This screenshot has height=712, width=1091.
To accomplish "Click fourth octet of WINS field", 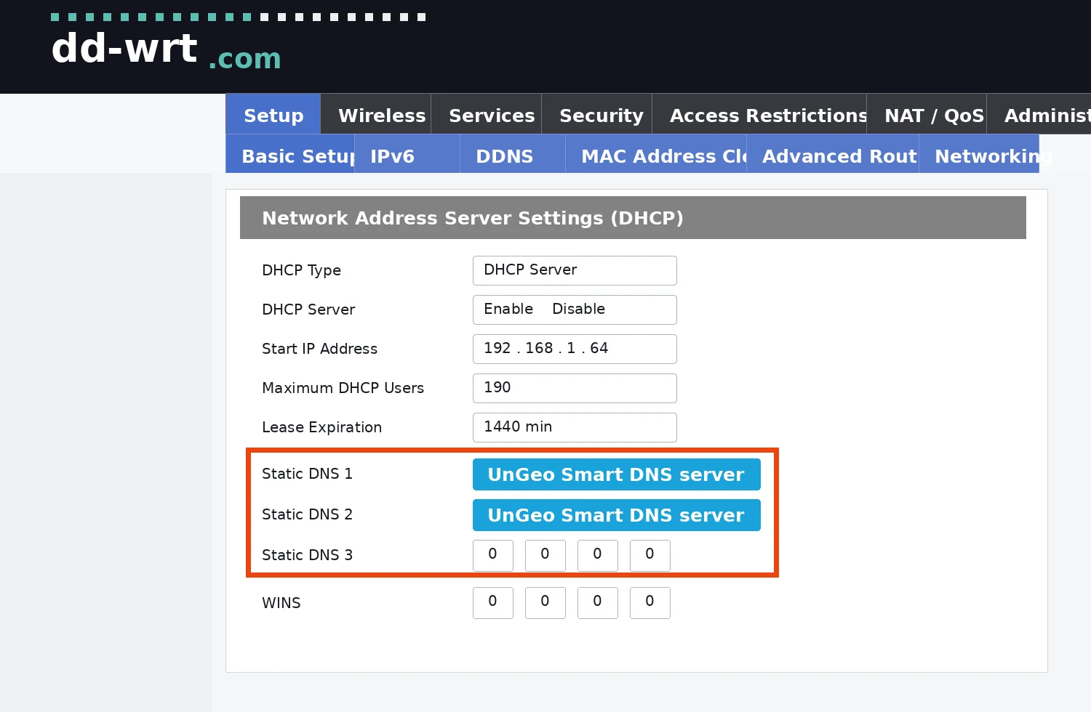I will point(650,603).
